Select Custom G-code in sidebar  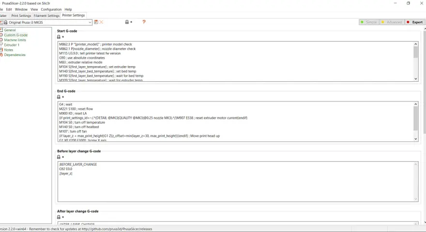click(x=16, y=35)
